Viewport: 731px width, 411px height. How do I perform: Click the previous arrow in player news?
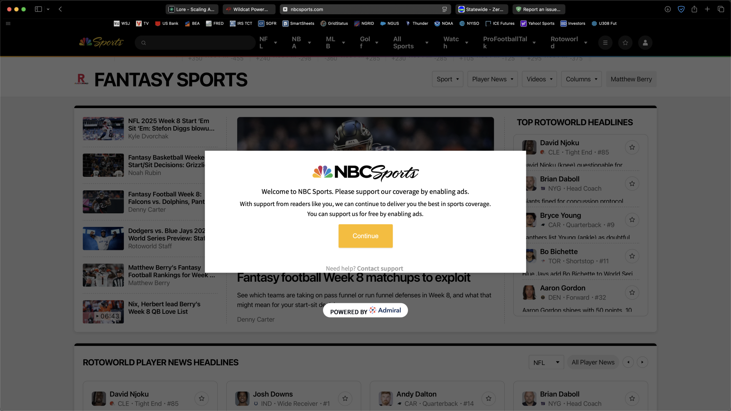pyautogui.click(x=628, y=362)
